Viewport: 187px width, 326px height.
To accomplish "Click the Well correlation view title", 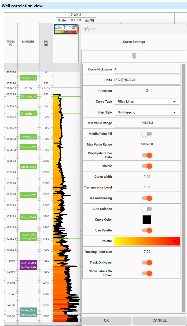I will (22, 6).
